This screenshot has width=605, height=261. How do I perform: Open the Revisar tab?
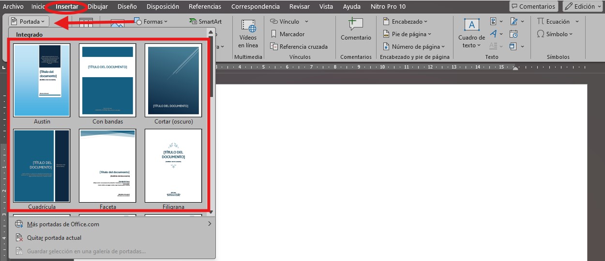[x=299, y=7]
